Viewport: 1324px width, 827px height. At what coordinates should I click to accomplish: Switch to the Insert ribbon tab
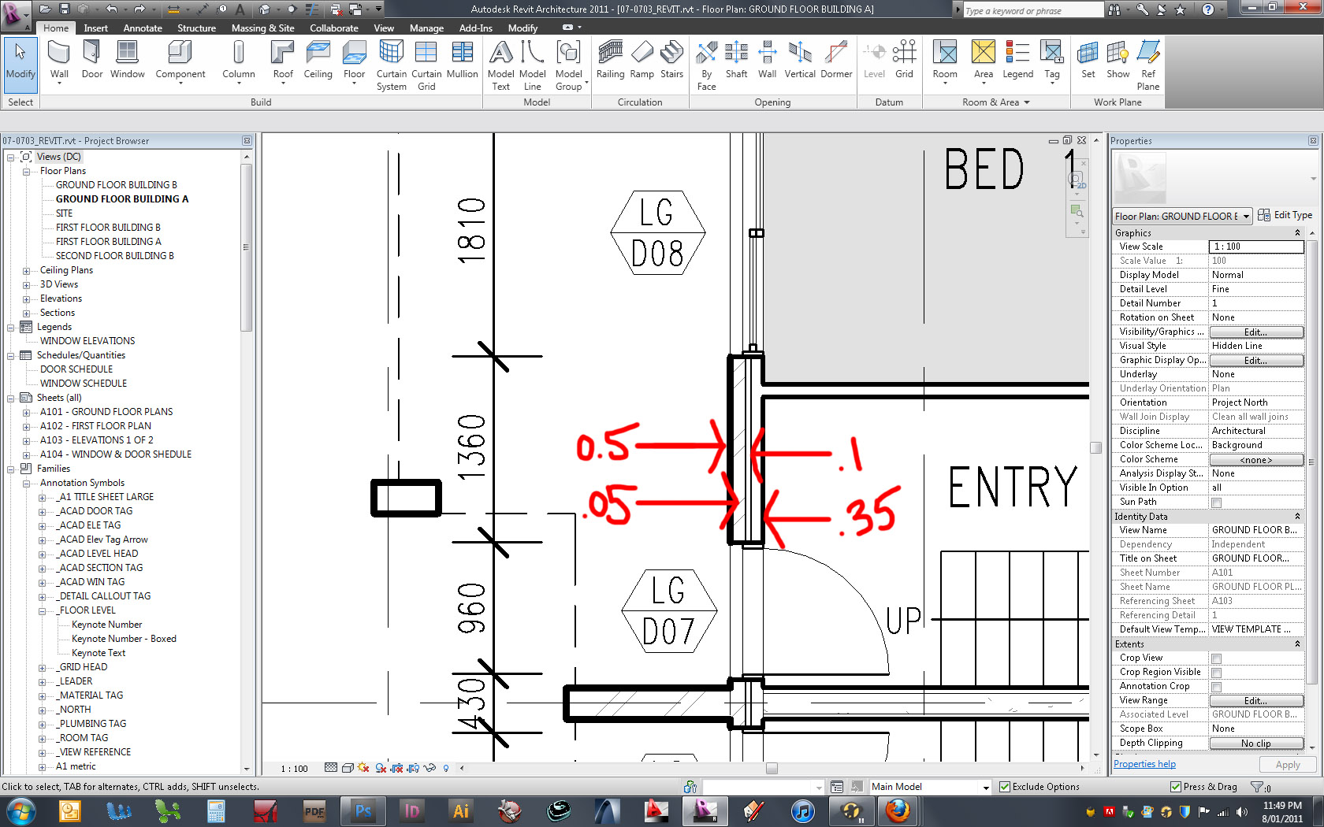click(x=96, y=28)
